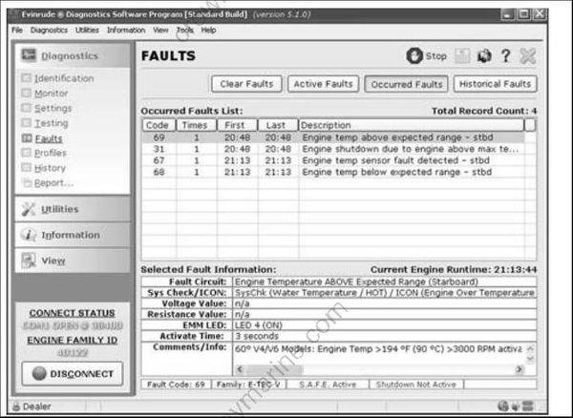
Task: Click the Utilities wrench icon
Action: [28, 209]
